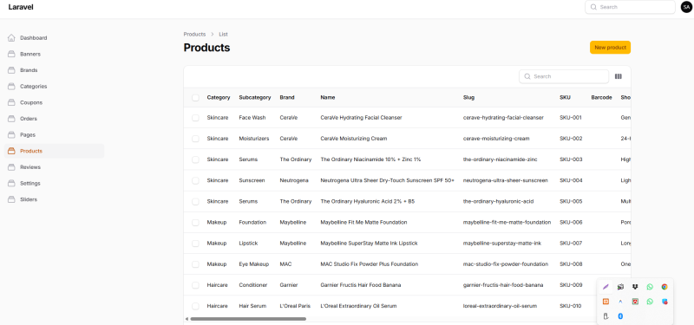Viewport: 694px width, 325px height.
Task: Check the CeraVe Hydrating Facial Cleanser row
Action: (196, 118)
